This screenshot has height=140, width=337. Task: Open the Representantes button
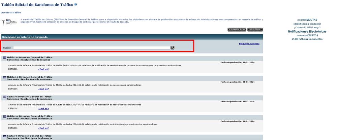point(237,30)
